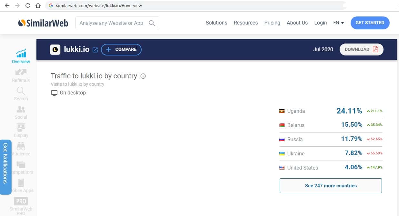Select Competitors in the sidebar
The height and width of the screenshot is (216, 399).
(x=21, y=167)
